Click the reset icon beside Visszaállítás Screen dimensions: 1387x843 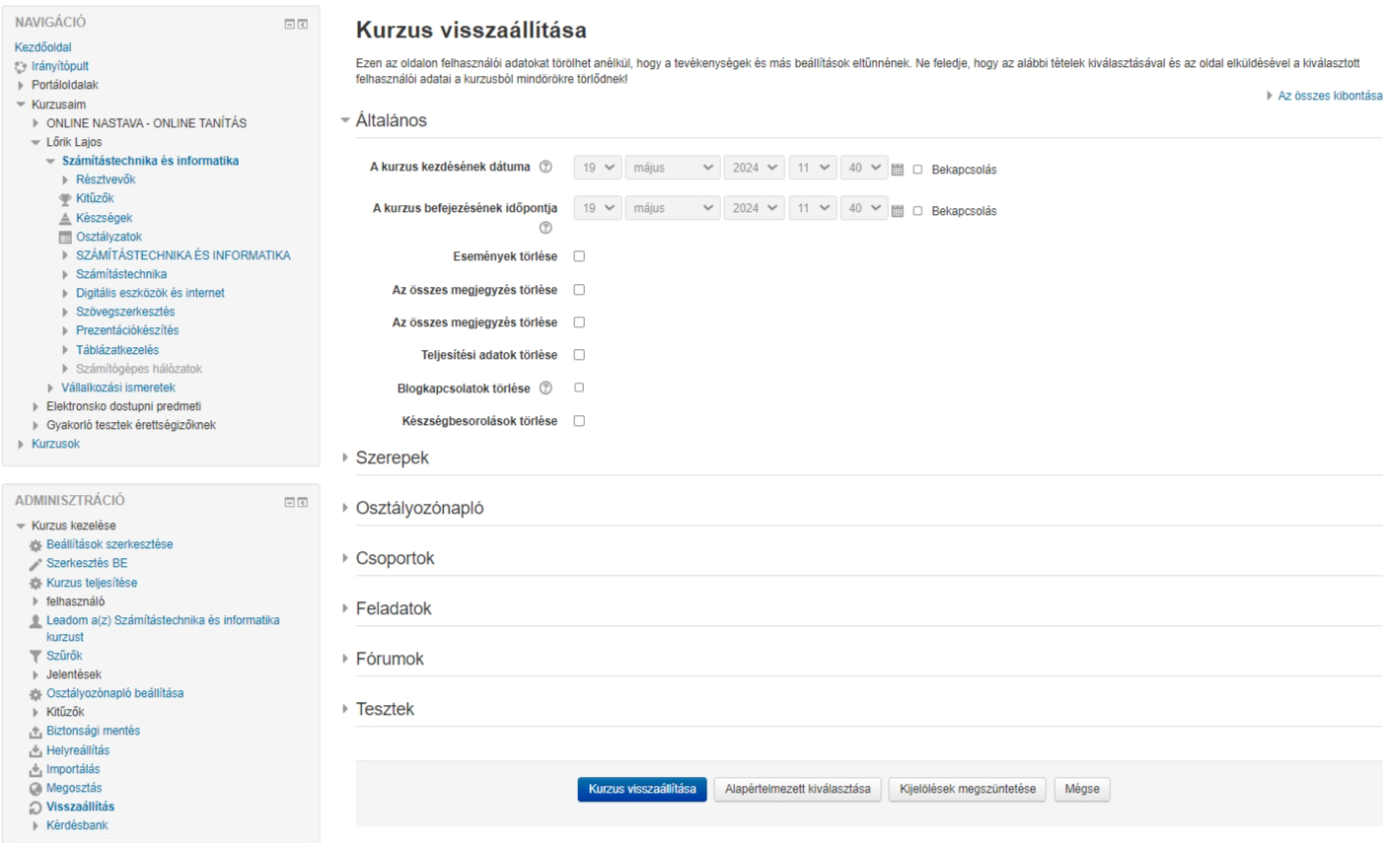36,808
